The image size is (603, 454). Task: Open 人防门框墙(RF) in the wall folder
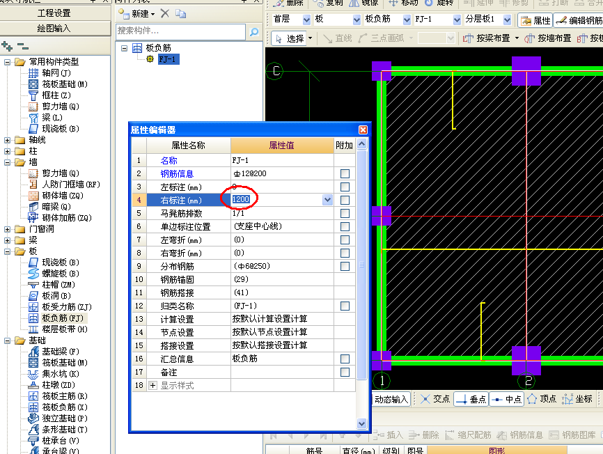(x=71, y=185)
